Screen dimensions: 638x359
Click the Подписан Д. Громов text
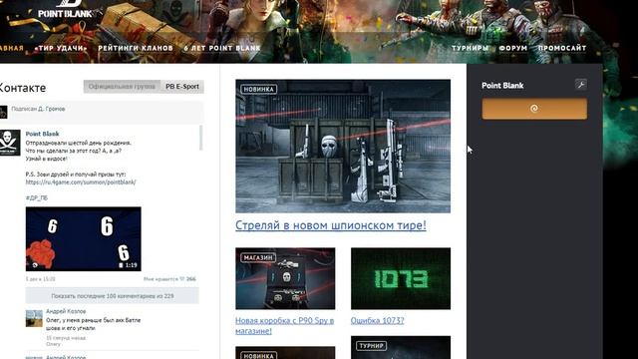pos(38,109)
